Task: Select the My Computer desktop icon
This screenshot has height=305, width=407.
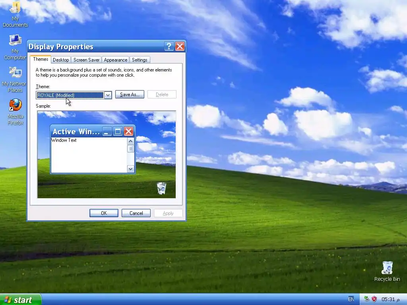Action: point(15,47)
